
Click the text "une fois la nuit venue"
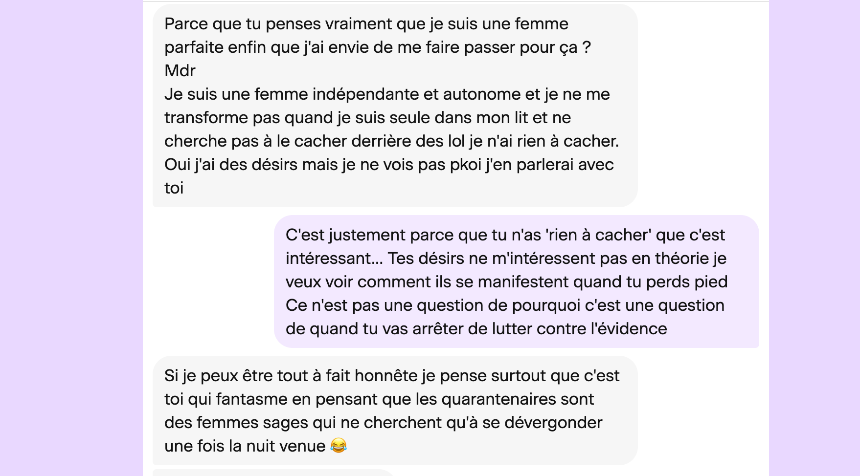pyautogui.click(x=245, y=446)
